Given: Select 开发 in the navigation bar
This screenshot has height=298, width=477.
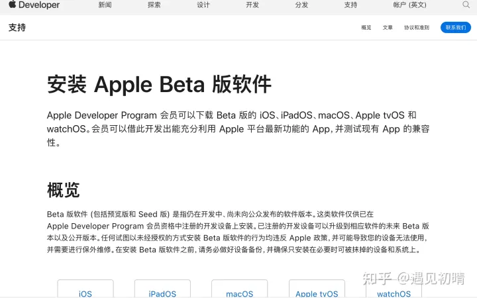Looking at the screenshot, I should click(x=252, y=5).
